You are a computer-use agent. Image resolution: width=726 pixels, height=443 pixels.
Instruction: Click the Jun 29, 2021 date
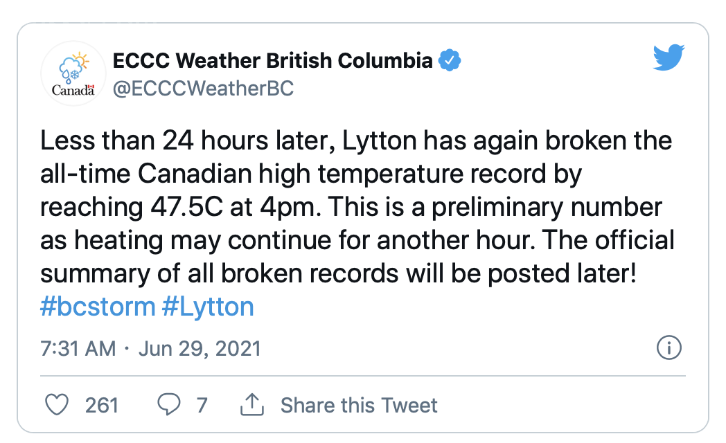pos(200,348)
